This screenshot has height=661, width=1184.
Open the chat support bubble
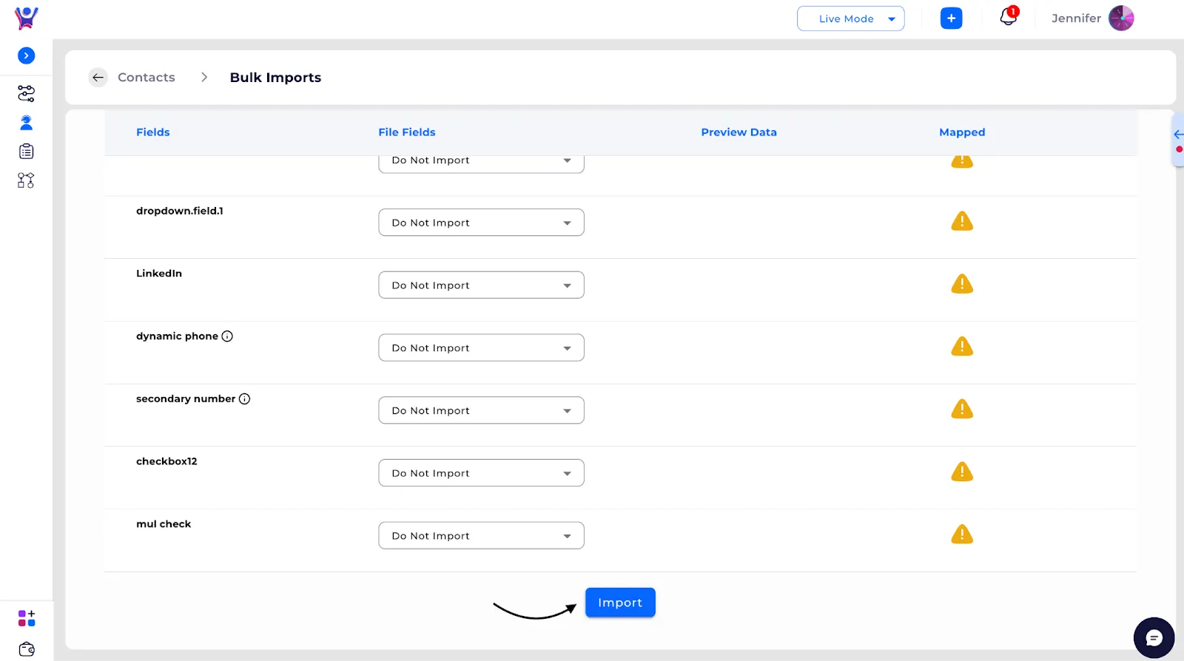[1154, 637]
